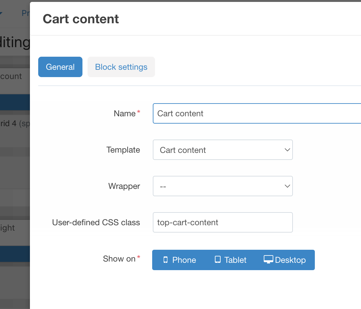The image size is (361, 309).
Task: Switch to the General tab
Action: [x=60, y=67]
